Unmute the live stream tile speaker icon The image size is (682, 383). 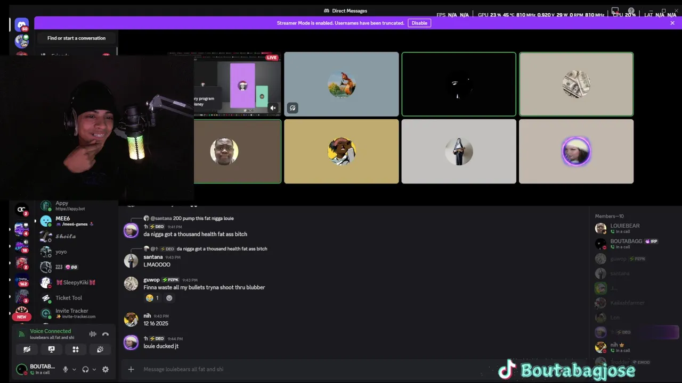273,108
